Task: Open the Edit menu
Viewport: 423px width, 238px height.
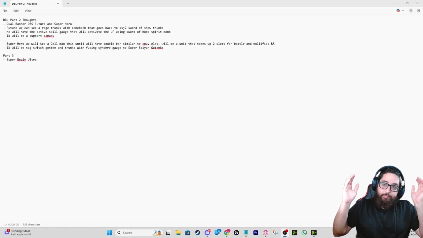Action: 16,11
